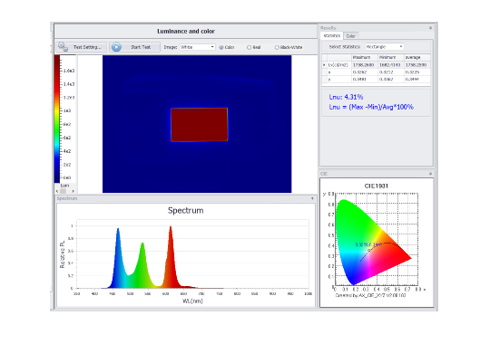Pin the Results panel using its pin icon

(430, 28)
